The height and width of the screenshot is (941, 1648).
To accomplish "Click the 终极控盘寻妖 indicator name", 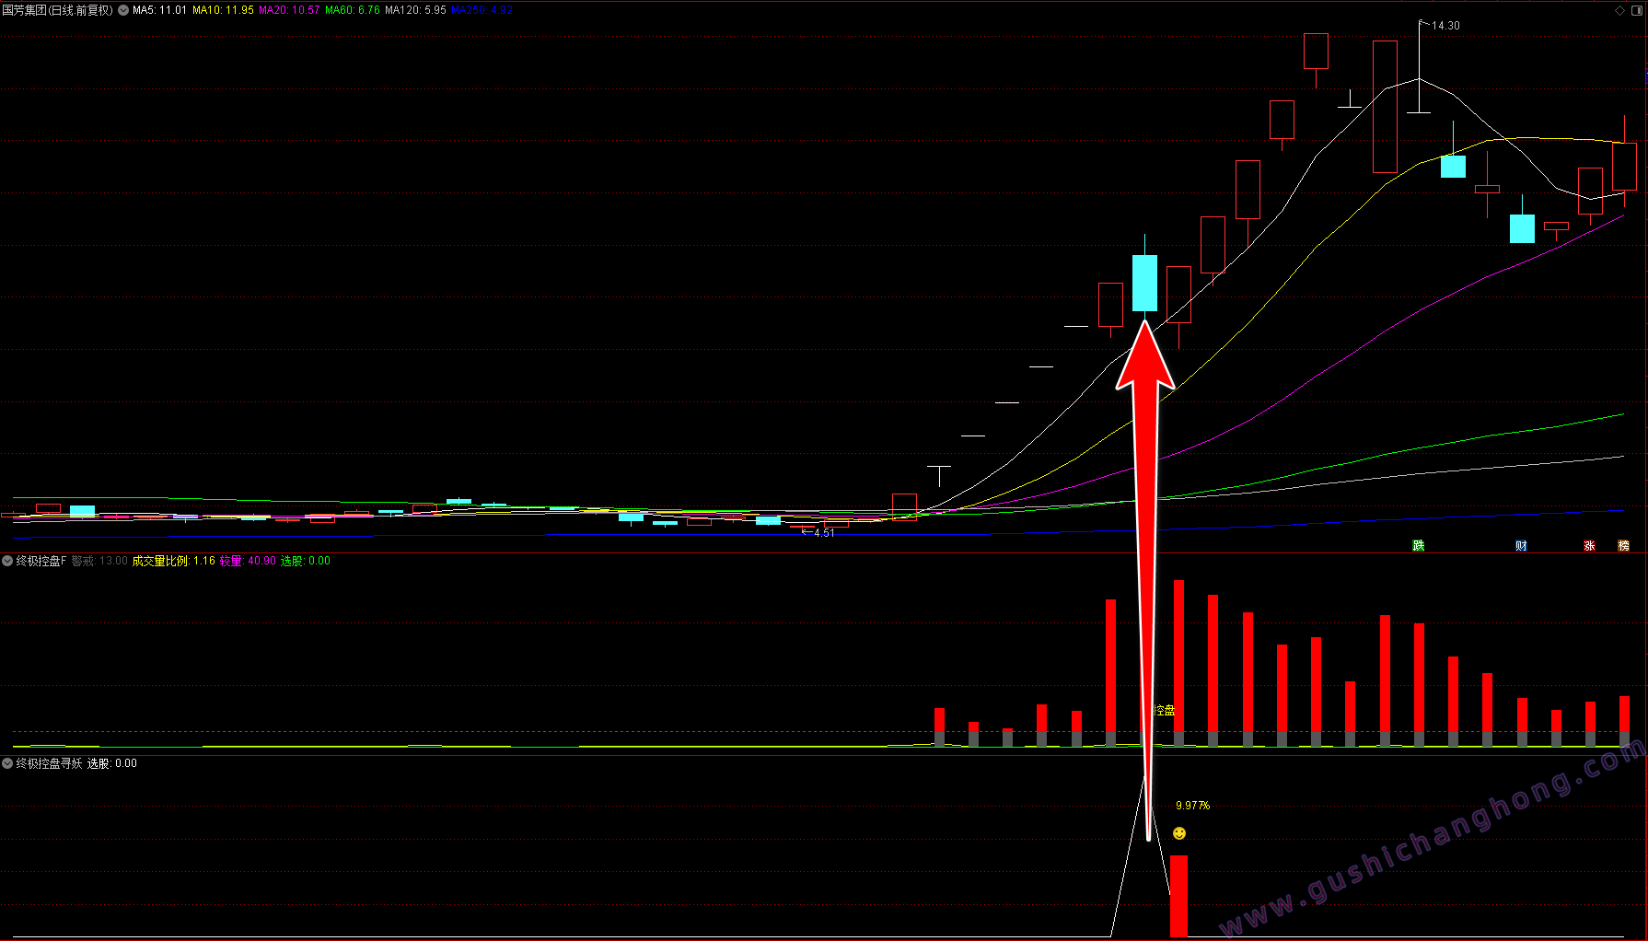I will coord(49,763).
